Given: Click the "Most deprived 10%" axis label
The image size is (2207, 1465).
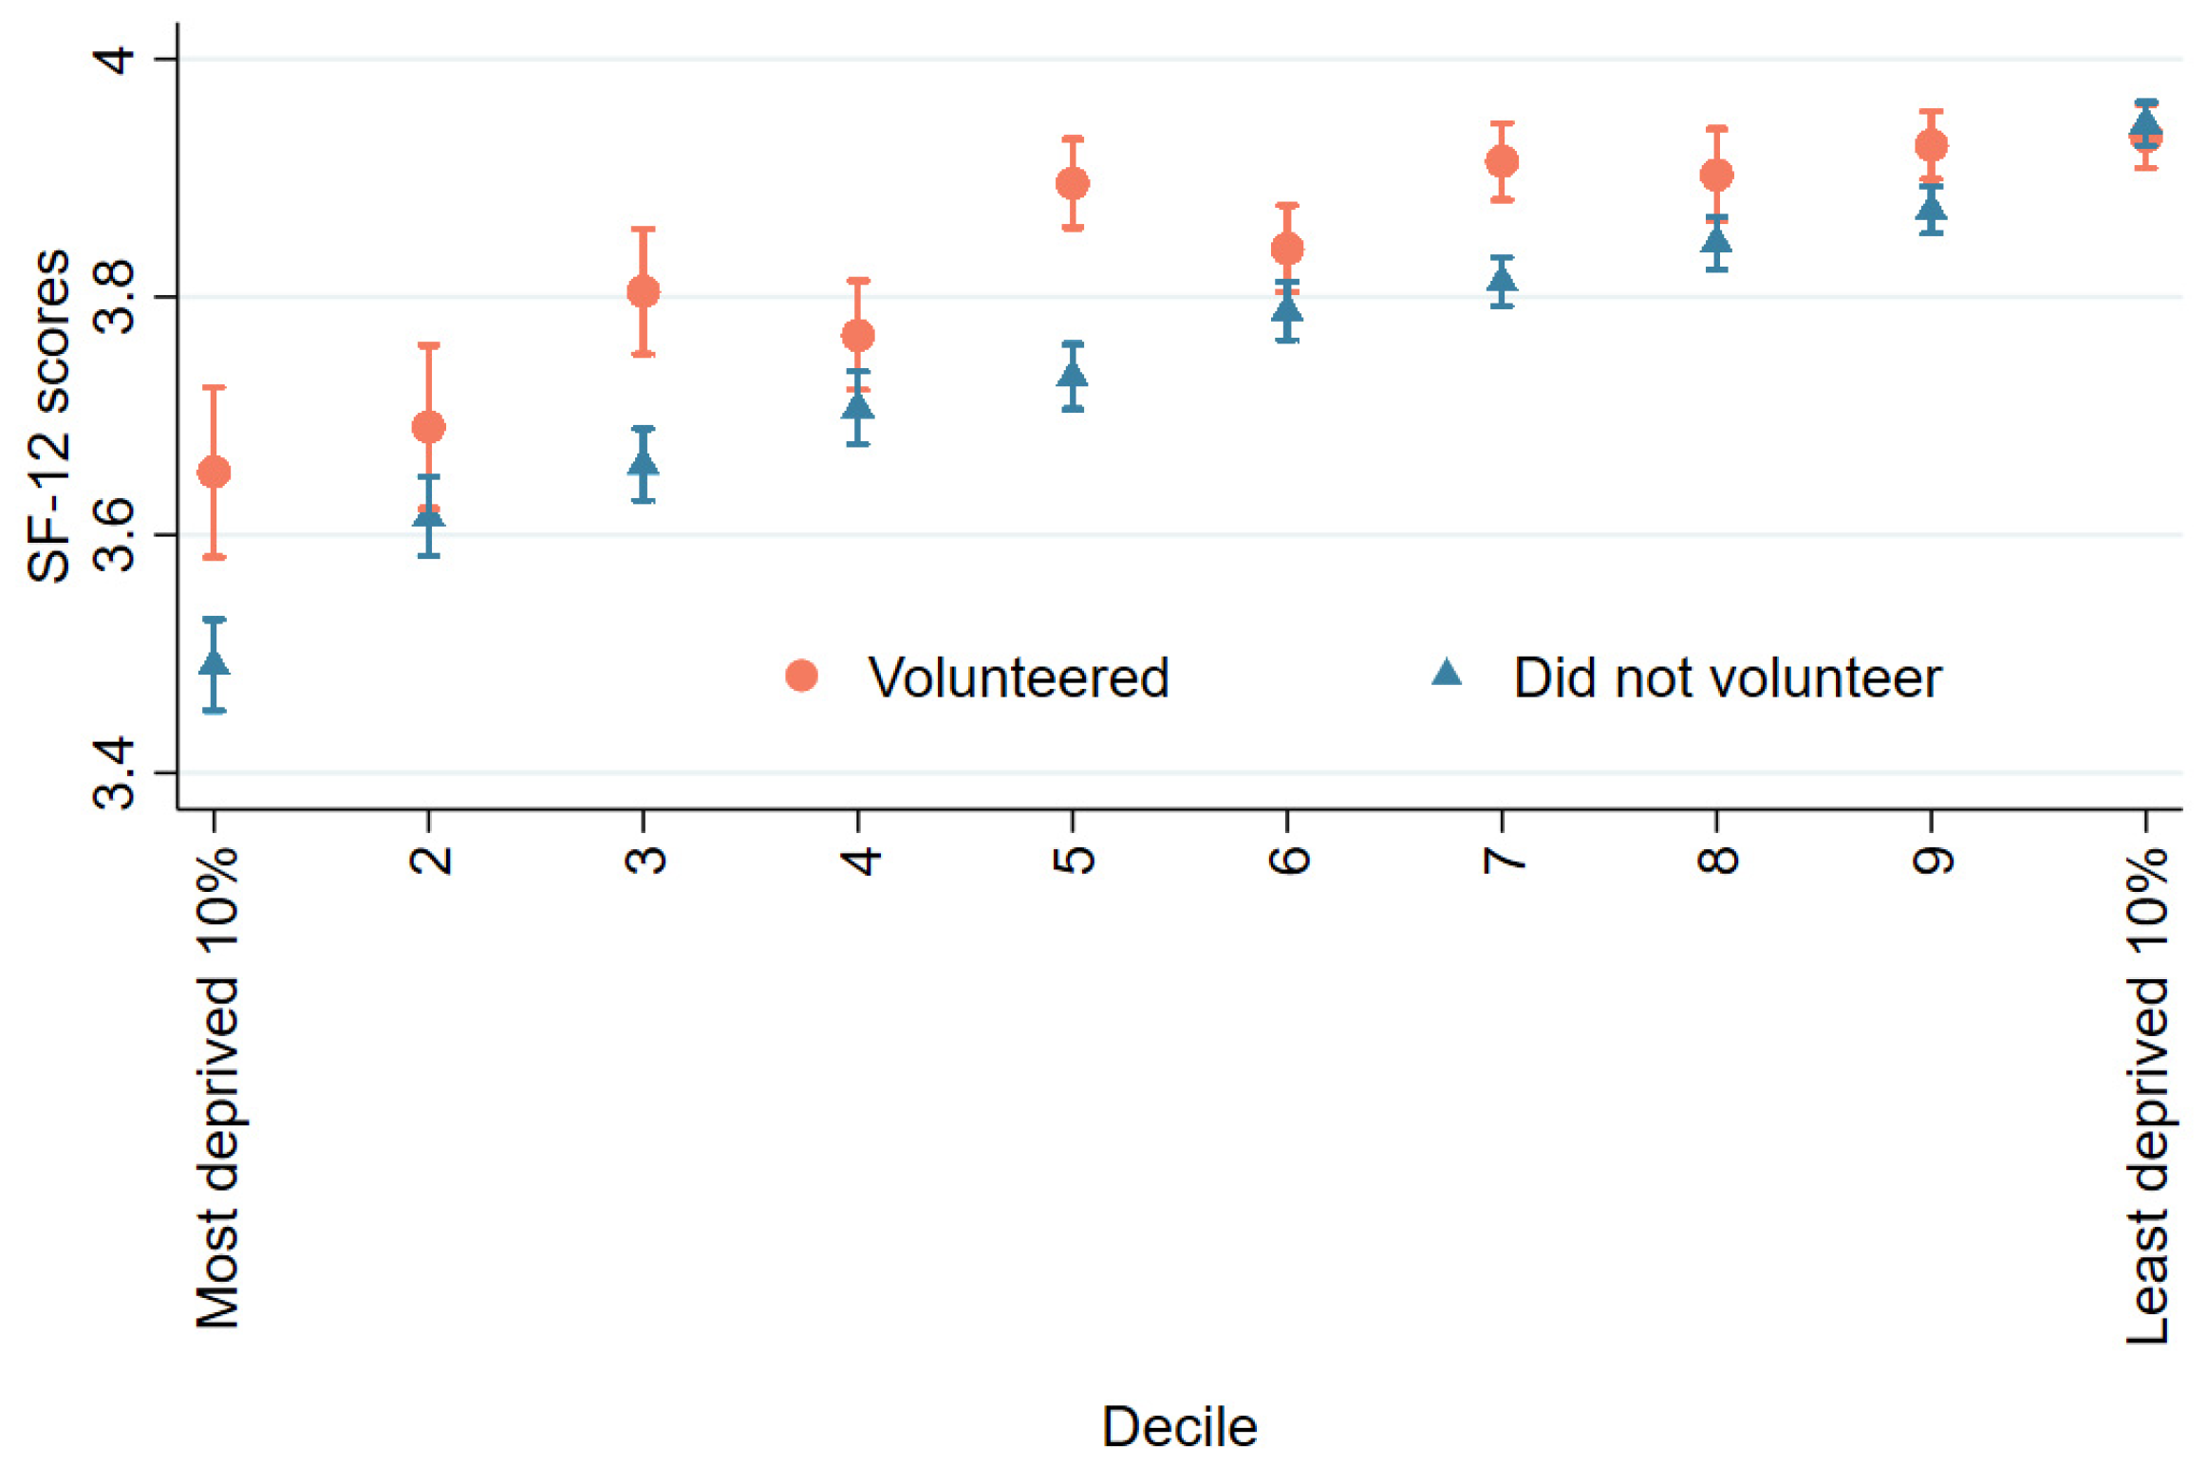Looking at the screenshot, I should [x=217, y=1085].
